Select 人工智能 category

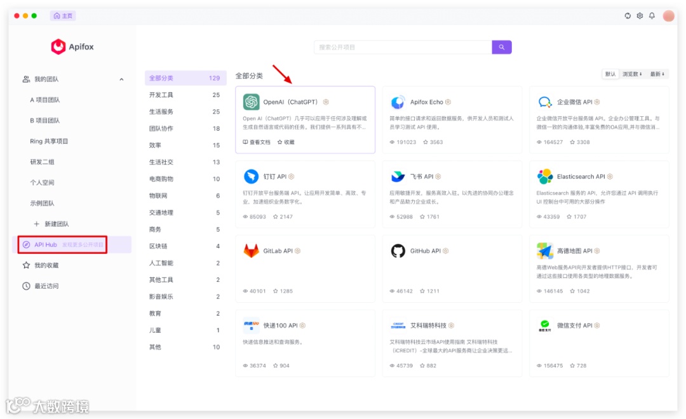[x=185, y=263]
